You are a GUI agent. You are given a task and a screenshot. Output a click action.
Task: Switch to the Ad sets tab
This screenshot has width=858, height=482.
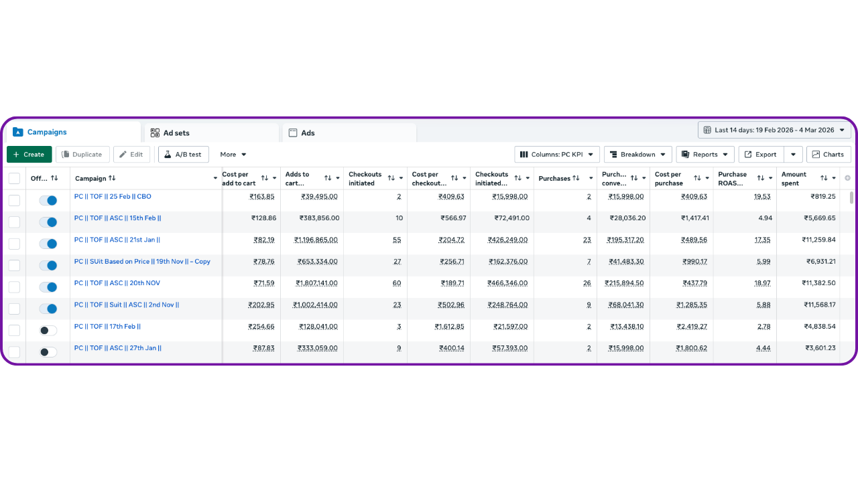176,133
